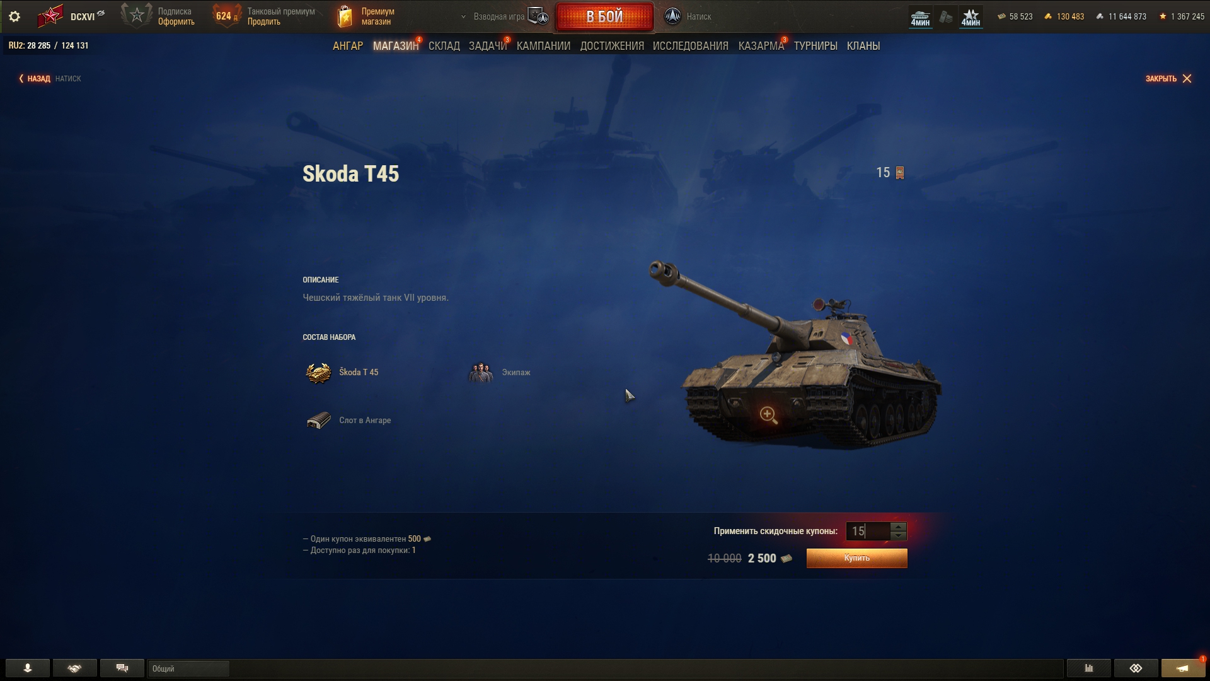Switch to the СКЛАД tab

pyautogui.click(x=444, y=46)
